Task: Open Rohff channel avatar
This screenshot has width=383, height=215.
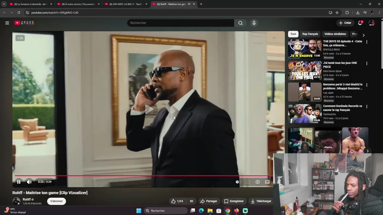Action: coord(16,201)
